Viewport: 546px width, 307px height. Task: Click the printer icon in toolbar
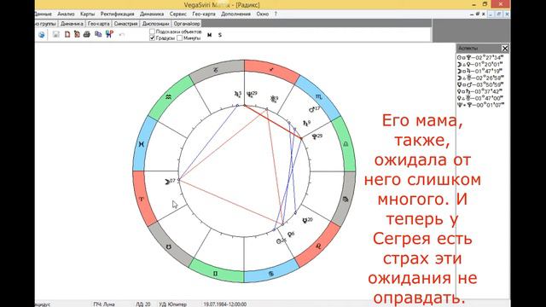point(87,34)
